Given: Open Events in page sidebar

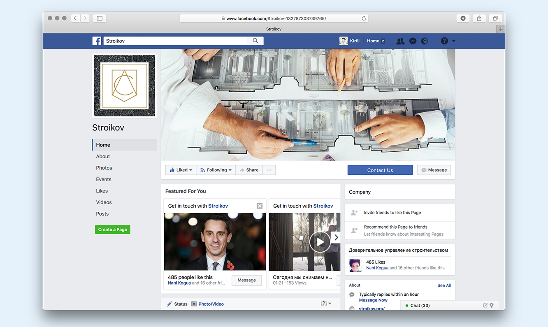Looking at the screenshot, I should (x=104, y=179).
